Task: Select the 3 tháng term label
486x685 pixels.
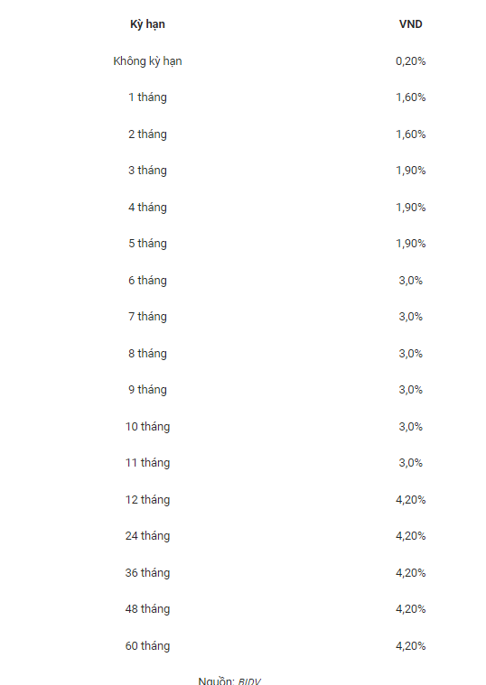Action: point(147,171)
